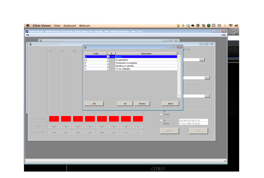This screenshot has height=178, width=264.
Task: Expand the bottom status bar dropdown
Action: coord(225,161)
